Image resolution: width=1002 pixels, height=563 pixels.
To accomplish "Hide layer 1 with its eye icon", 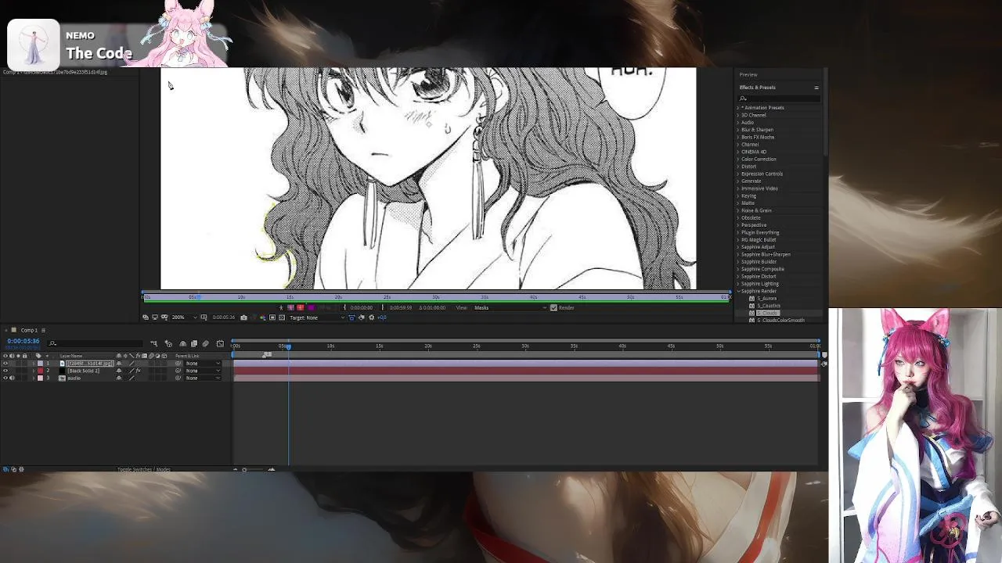I will pyautogui.click(x=5, y=364).
